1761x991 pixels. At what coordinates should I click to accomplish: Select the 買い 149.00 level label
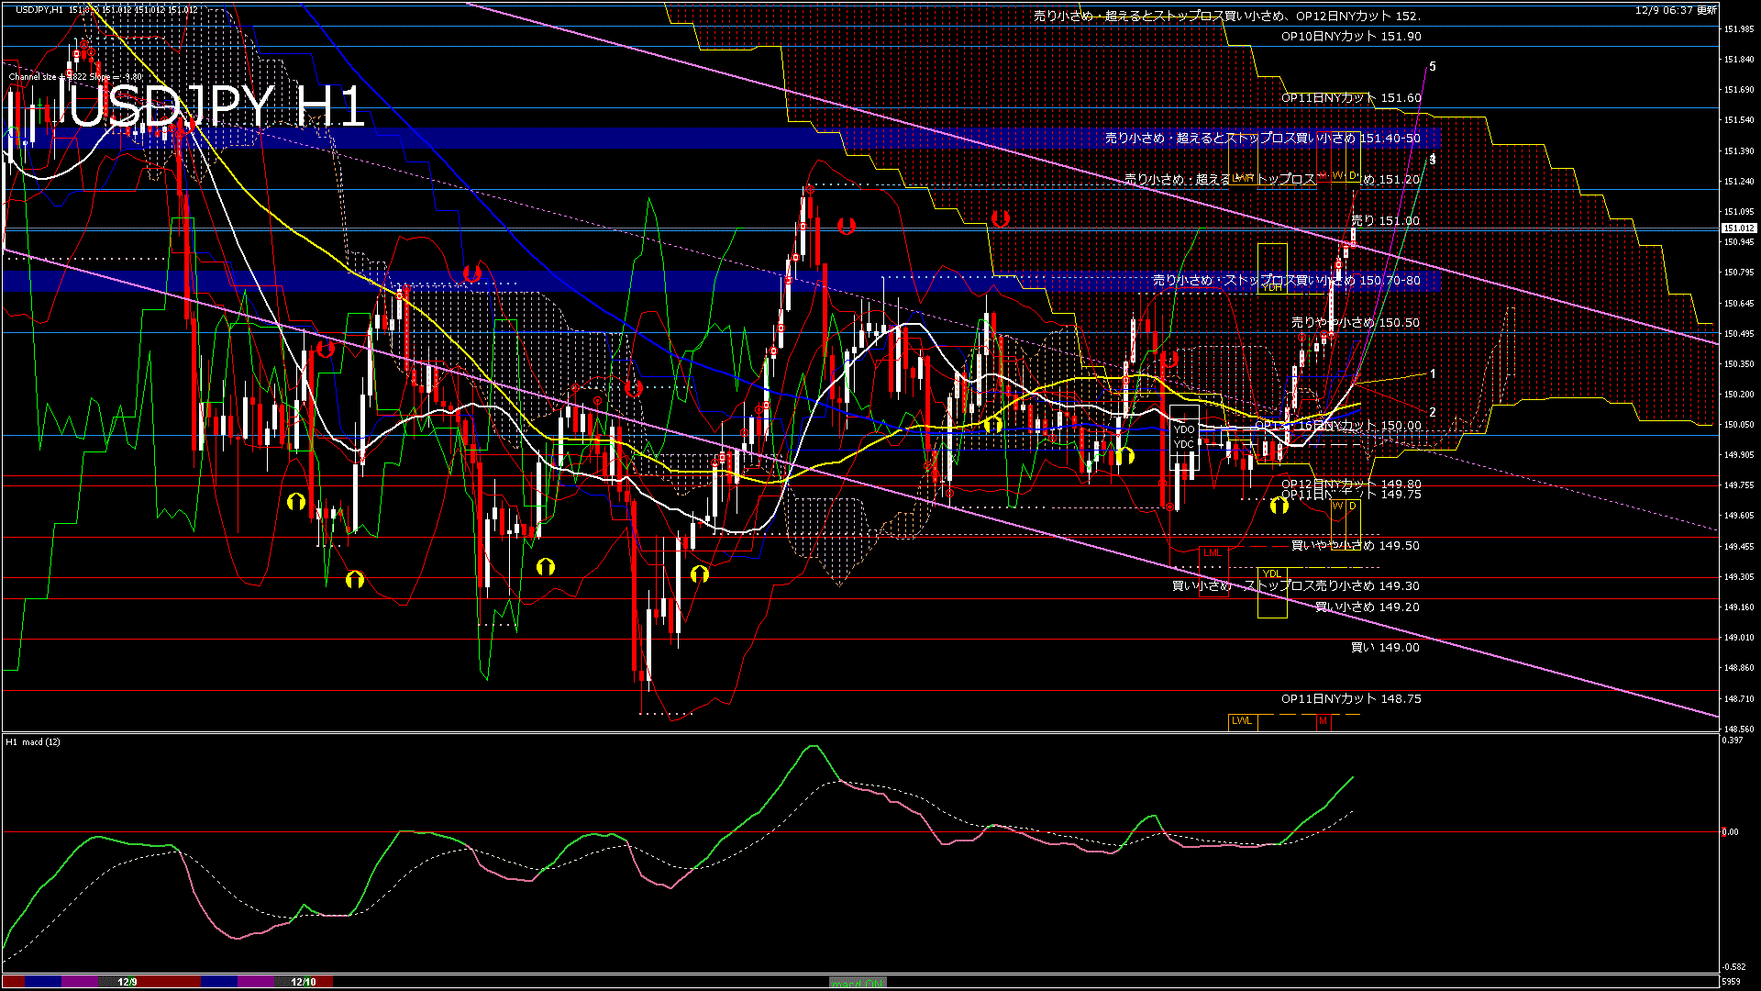pos(1385,648)
